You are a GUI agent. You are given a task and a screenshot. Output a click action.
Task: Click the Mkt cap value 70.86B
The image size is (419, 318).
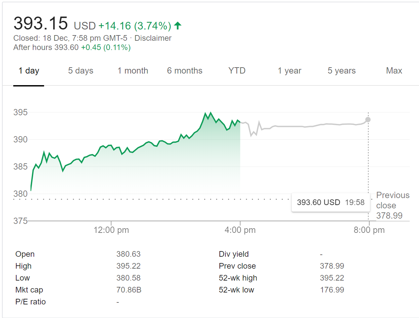(x=129, y=290)
